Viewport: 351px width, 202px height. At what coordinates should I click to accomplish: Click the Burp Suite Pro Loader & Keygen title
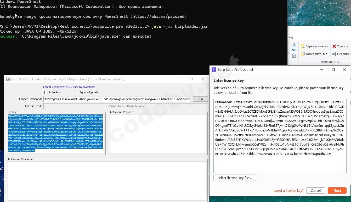[x=68, y=79]
